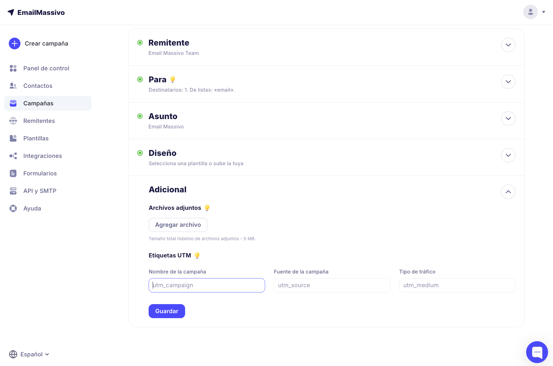Go to Contactos in the sidebar

pyautogui.click(x=38, y=86)
